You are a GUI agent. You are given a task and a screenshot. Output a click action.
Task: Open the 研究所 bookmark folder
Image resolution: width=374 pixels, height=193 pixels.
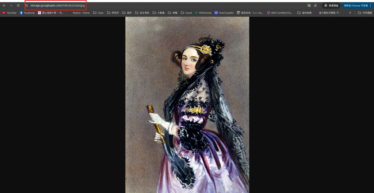[x=113, y=13]
